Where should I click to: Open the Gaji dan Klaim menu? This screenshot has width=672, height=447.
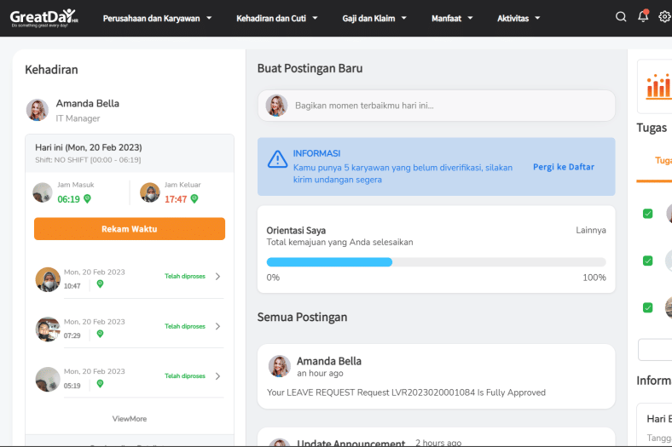(x=374, y=19)
